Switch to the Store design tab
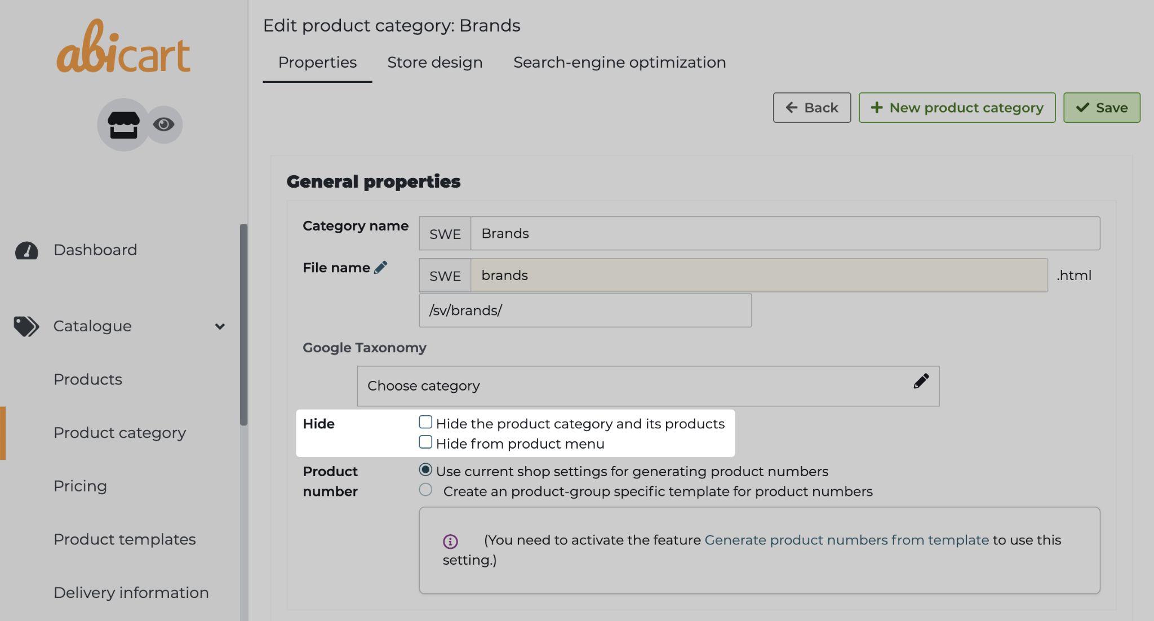This screenshot has height=621, width=1154. [434, 63]
